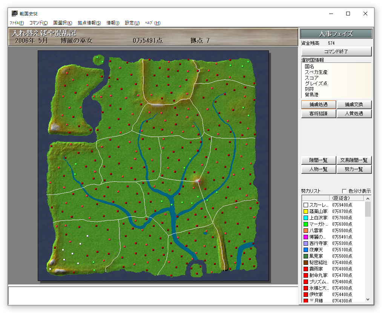Click the 戦国史SE app icon in title bar
Image resolution: width=382 pixels, height=313 pixels.
(14, 14)
